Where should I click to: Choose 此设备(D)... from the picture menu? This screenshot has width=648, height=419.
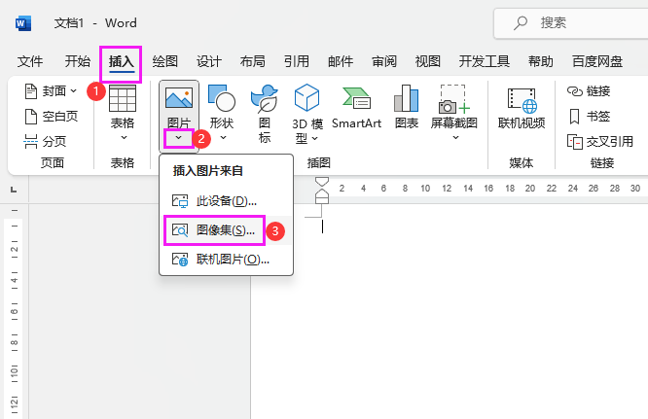pyautogui.click(x=226, y=201)
